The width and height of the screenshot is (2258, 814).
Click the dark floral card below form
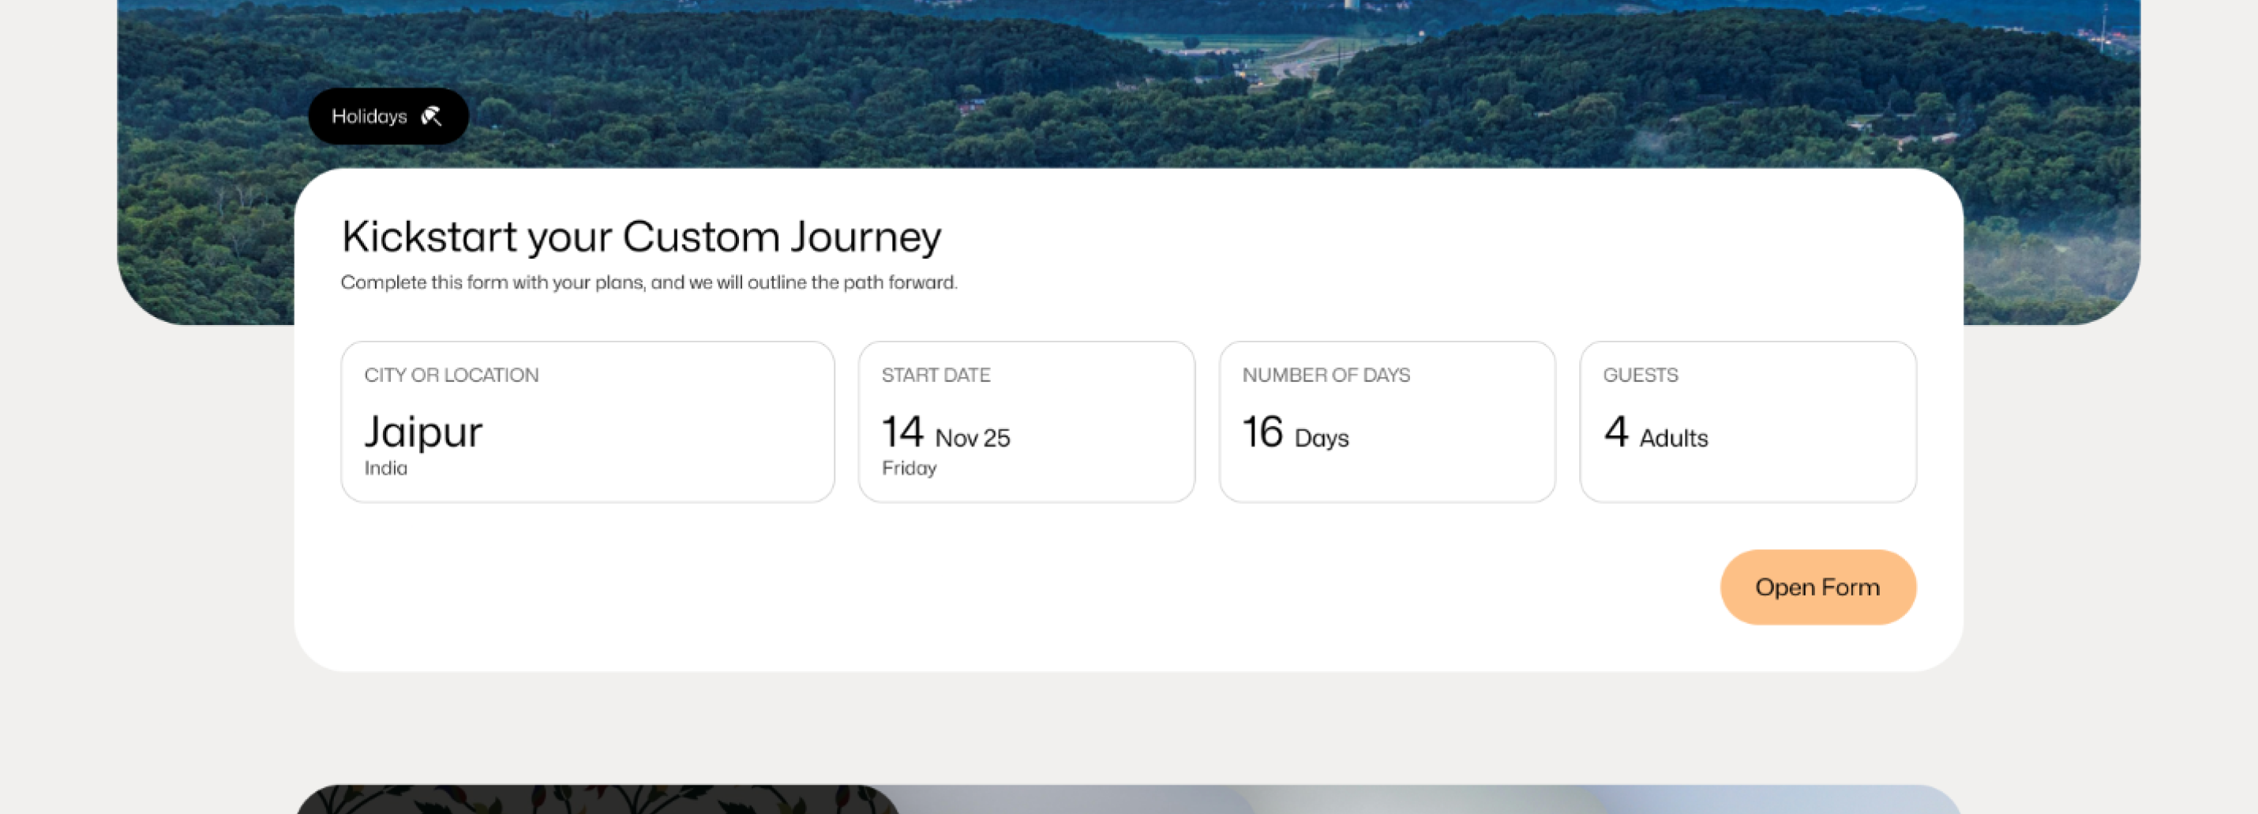596,799
